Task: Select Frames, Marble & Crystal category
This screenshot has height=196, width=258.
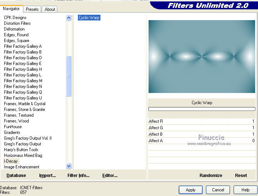Action: coord(25,104)
